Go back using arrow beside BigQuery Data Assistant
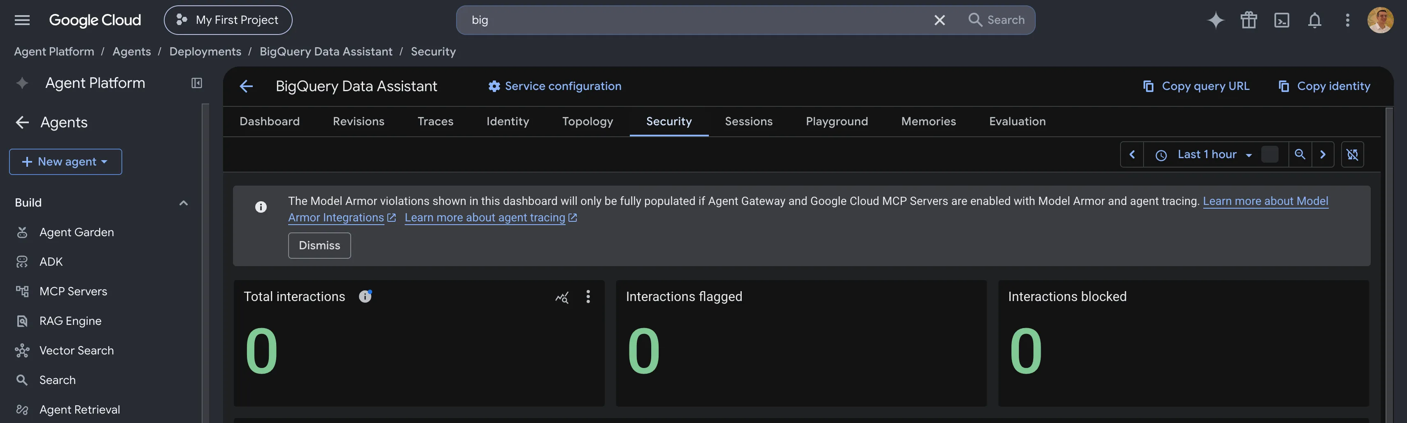Image resolution: width=1407 pixels, height=423 pixels. pyautogui.click(x=246, y=86)
